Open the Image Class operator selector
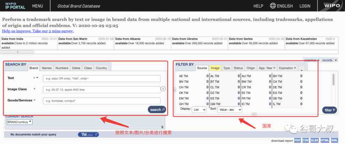 click(x=34, y=89)
